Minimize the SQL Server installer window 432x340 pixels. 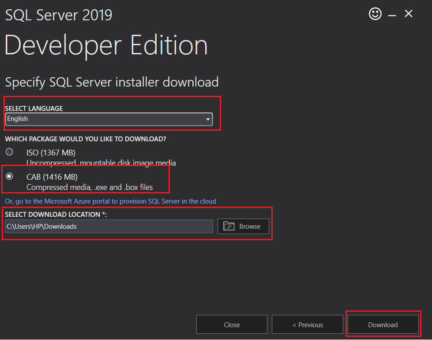(x=392, y=15)
